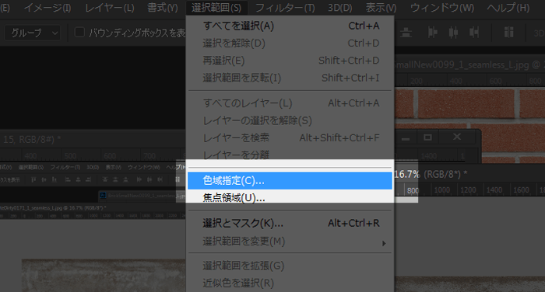This screenshot has height=292, width=545.
Task: Click auto-align layers icon in options bar
Action: point(509,33)
